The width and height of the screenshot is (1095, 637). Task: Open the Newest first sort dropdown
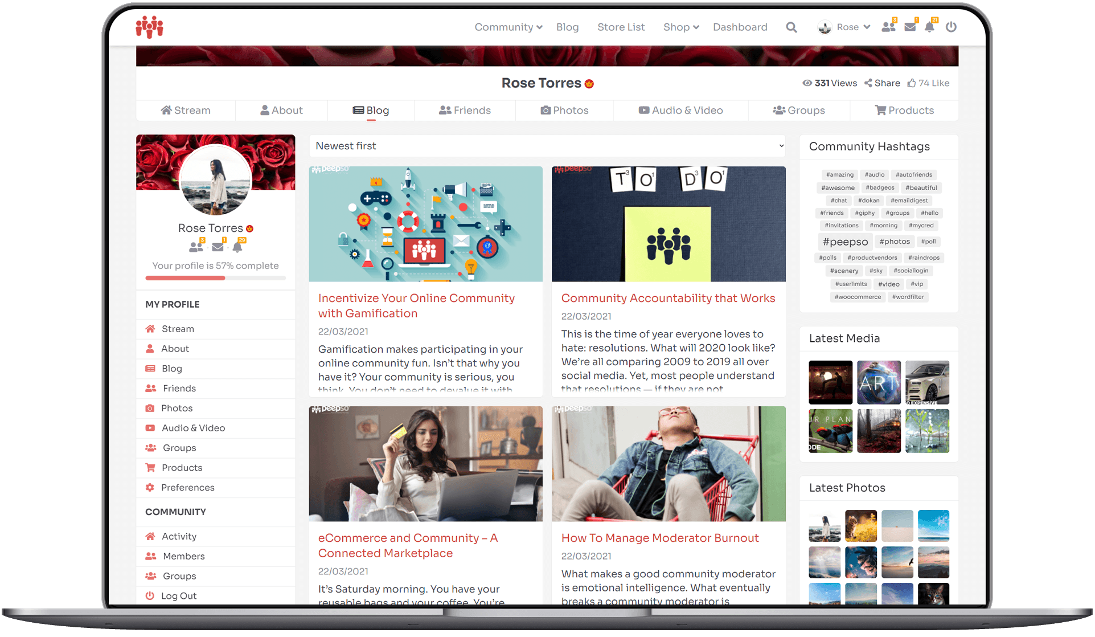click(547, 146)
